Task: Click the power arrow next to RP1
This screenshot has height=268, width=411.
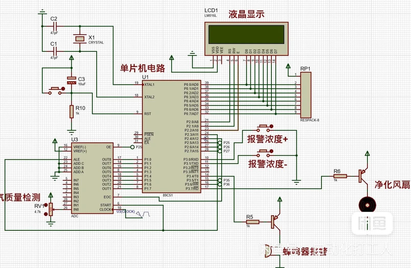Action: (x=288, y=66)
